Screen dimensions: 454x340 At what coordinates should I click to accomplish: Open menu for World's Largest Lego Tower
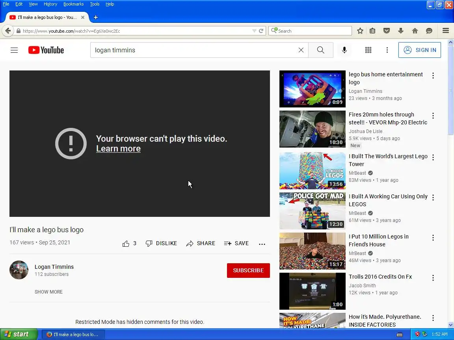click(x=433, y=157)
